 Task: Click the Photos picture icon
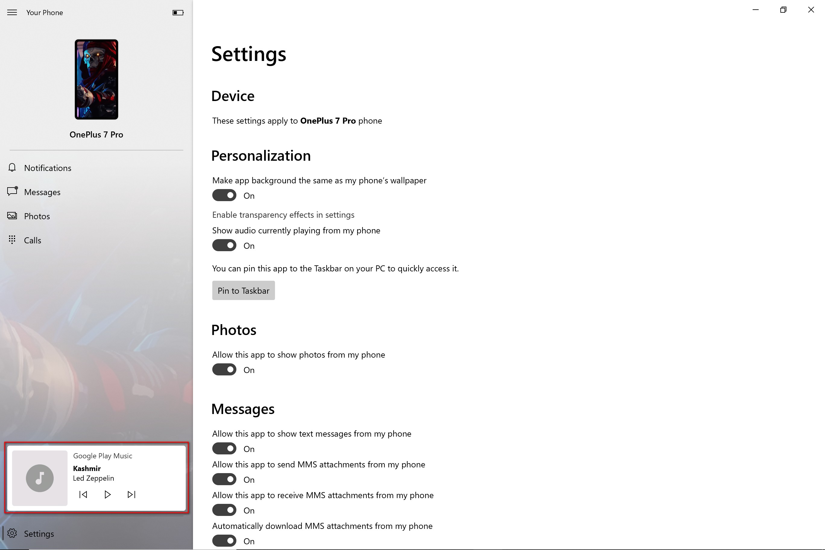pyautogui.click(x=12, y=216)
